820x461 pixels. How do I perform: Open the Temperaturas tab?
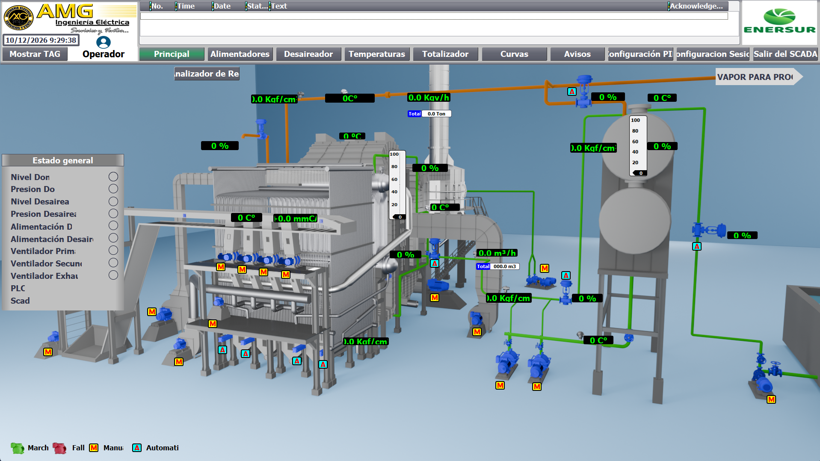point(377,54)
